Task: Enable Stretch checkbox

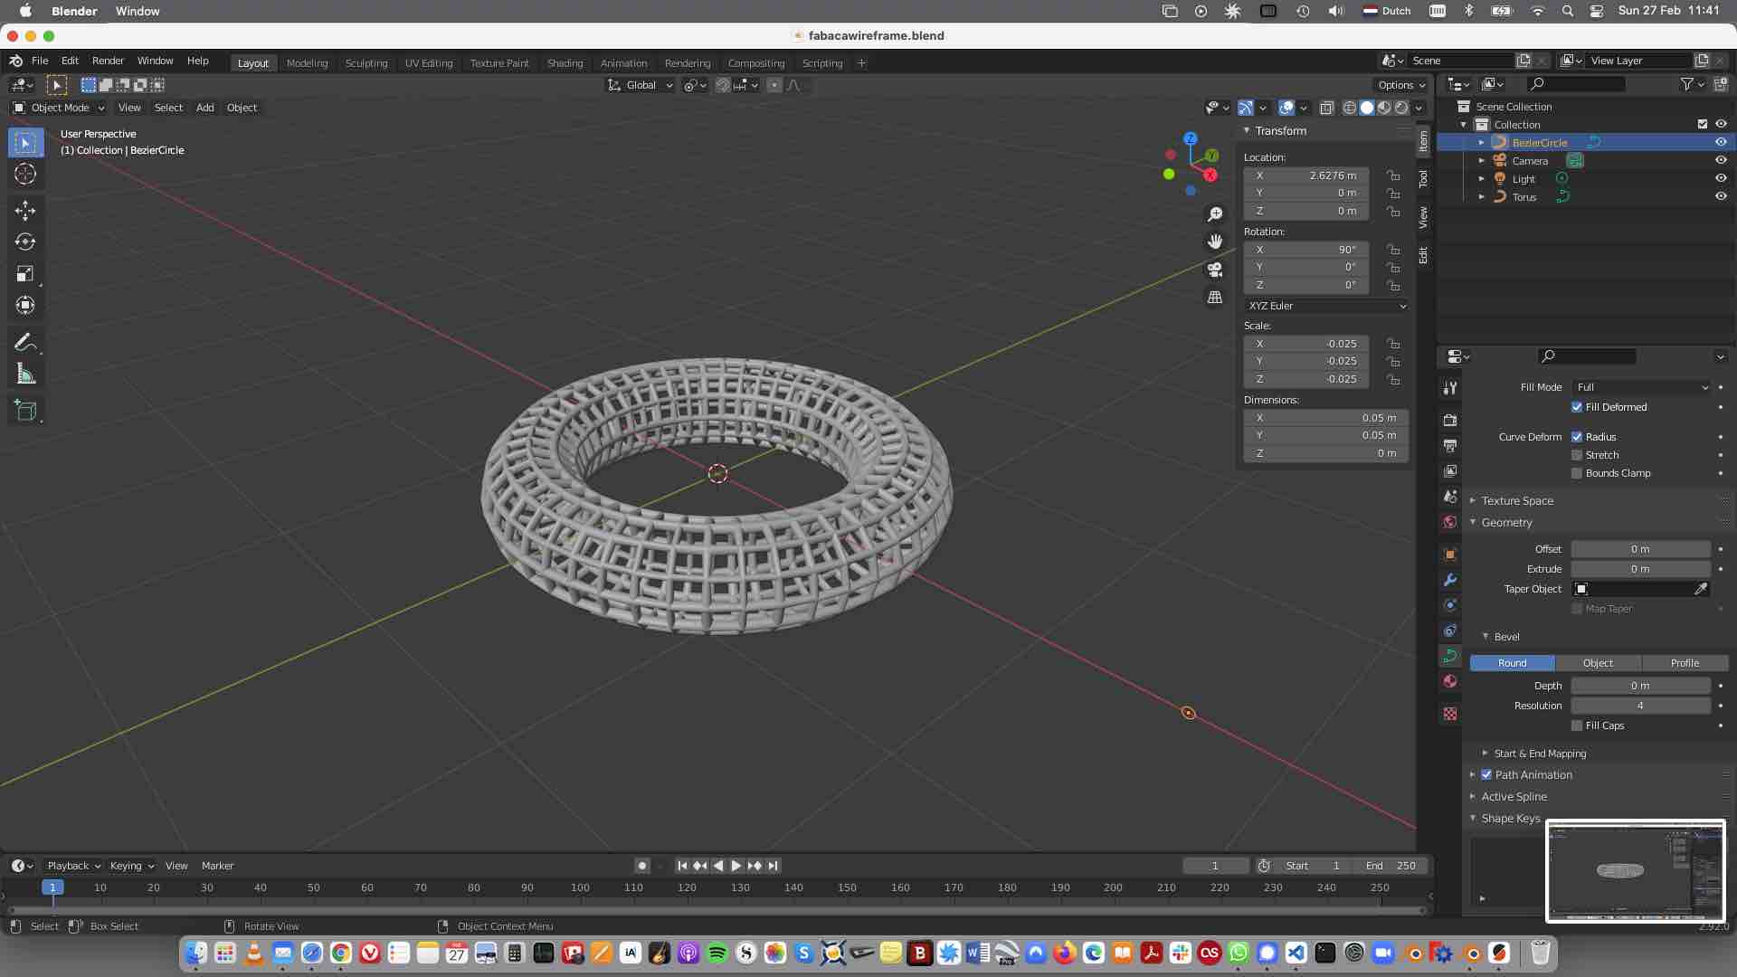Action: point(1577,455)
